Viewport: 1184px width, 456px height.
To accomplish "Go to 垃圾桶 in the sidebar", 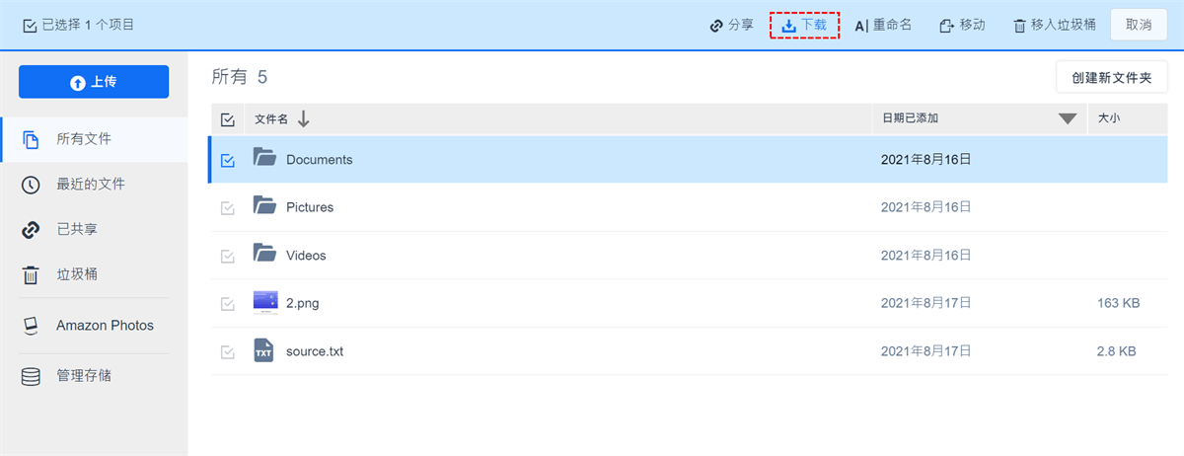I will pos(76,275).
